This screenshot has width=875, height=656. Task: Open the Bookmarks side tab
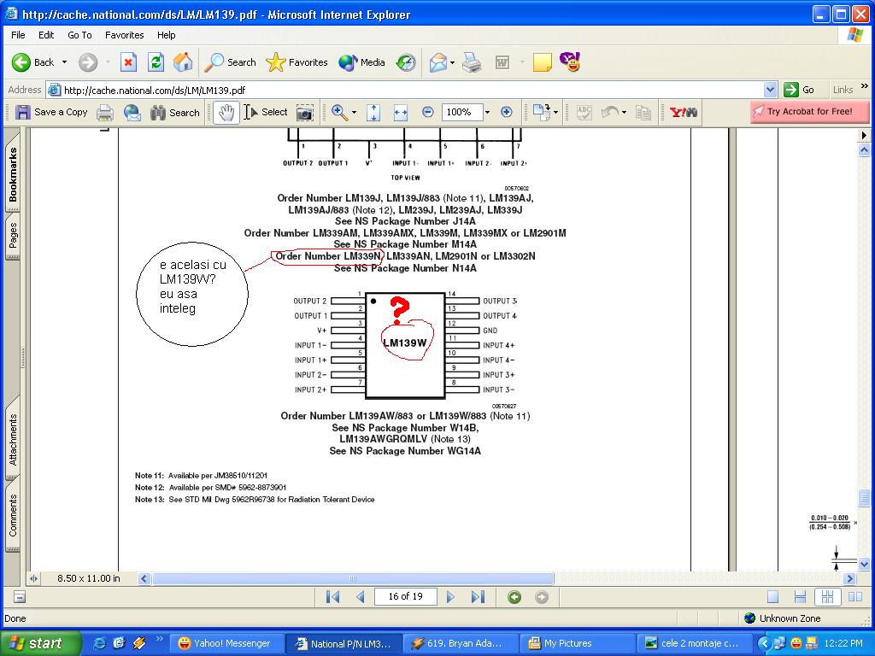(x=12, y=174)
